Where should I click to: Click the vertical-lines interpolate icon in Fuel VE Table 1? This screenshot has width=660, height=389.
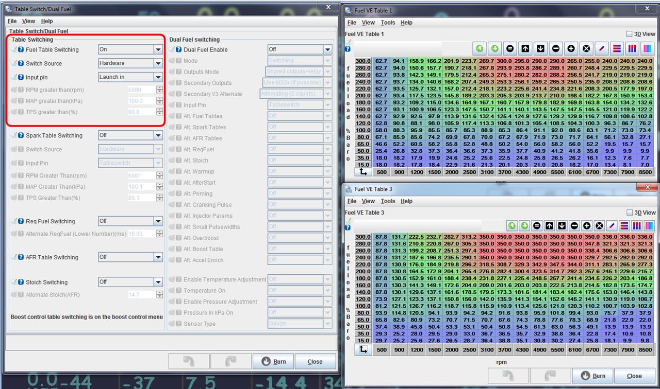coord(632,48)
